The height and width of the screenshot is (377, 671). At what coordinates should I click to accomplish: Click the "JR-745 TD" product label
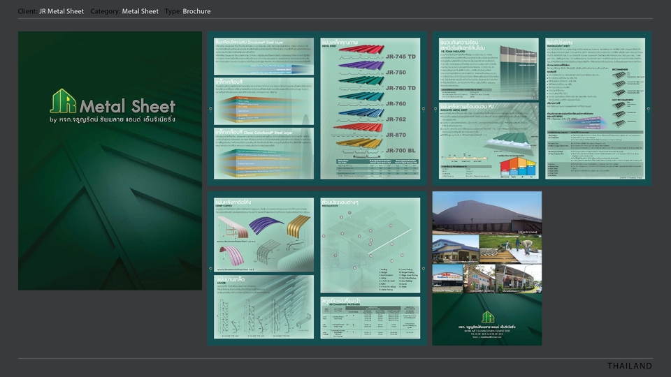[401, 57]
